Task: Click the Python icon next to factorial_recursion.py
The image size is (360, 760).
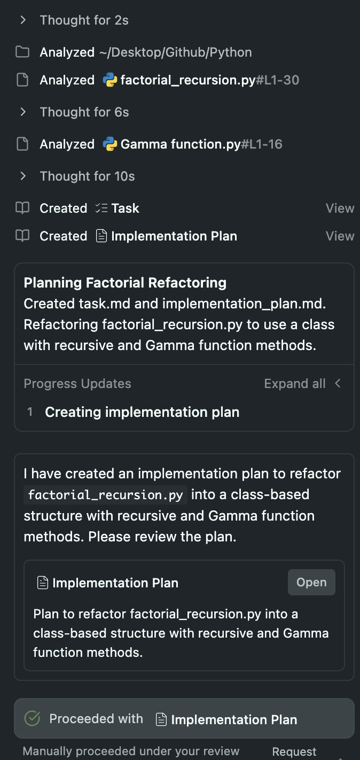Action: coord(110,80)
